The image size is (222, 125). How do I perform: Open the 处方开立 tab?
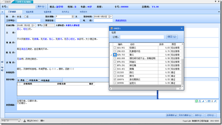tap(65, 12)
